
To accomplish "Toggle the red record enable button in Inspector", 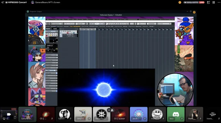I will pyautogui.click(x=47, y=36).
